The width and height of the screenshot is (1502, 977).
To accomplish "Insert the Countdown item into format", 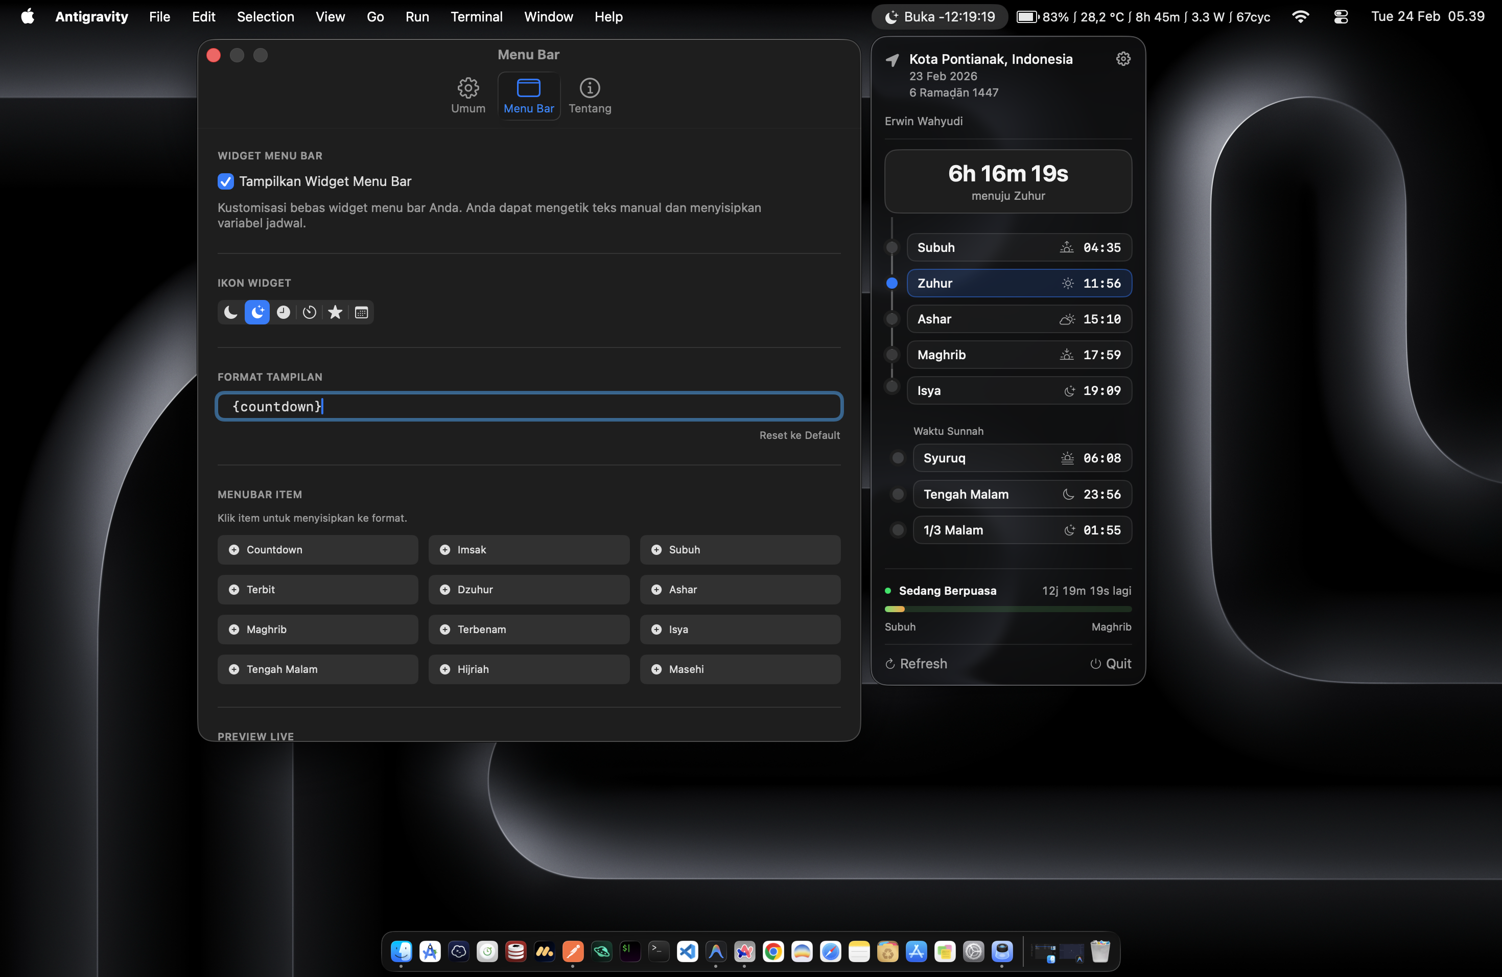I will [x=317, y=550].
